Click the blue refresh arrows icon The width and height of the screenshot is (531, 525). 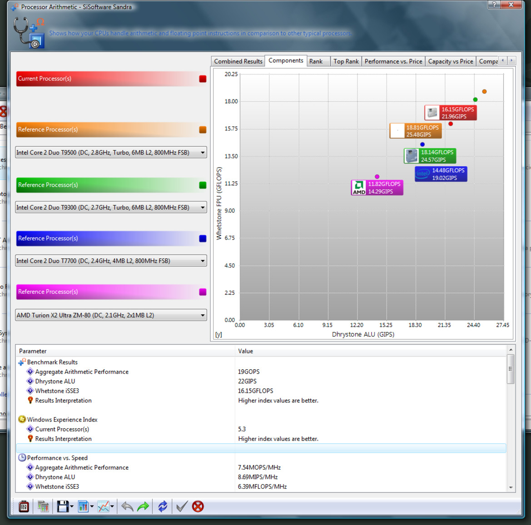(x=163, y=506)
